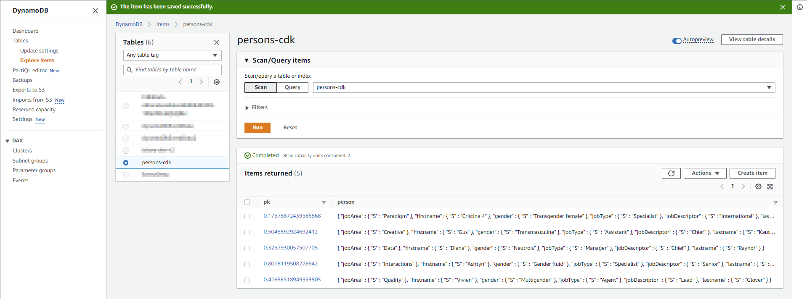
Task: Toggle the Autopreview switch
Action: point(677,41)
